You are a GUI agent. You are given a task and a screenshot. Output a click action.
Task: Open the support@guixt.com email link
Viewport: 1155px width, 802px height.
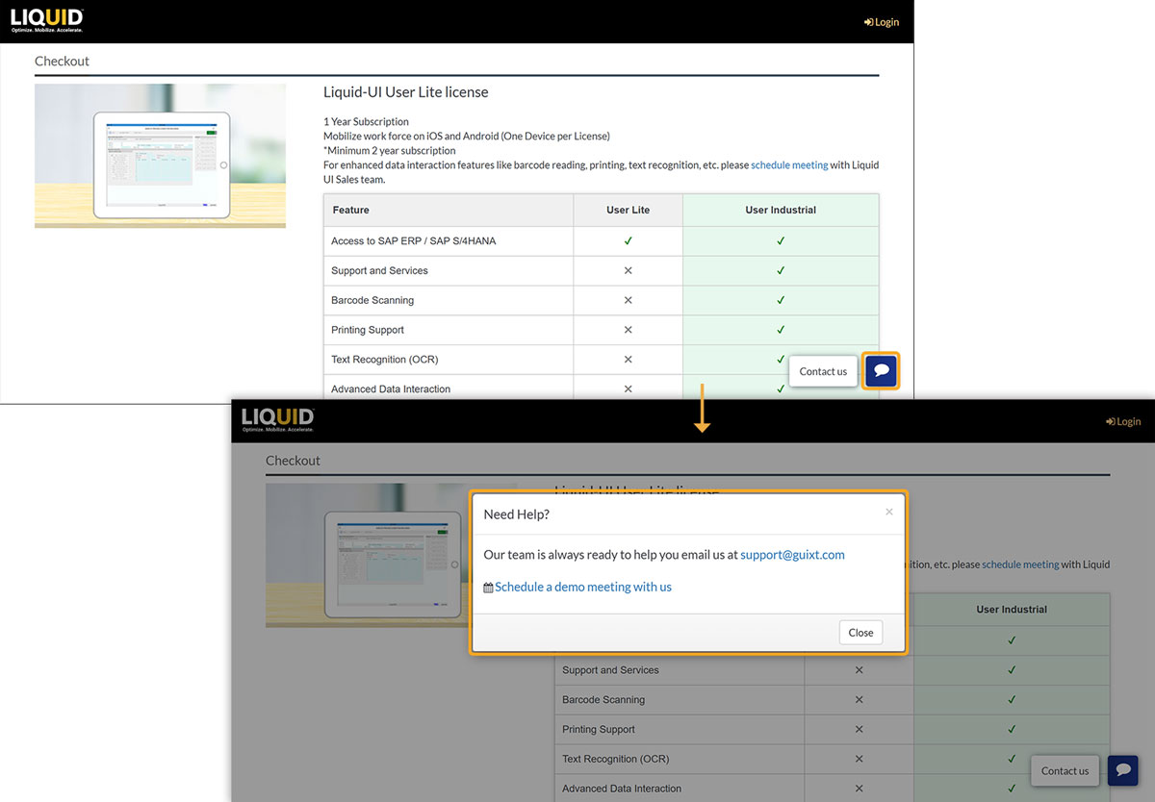click(x=792, y=555)
